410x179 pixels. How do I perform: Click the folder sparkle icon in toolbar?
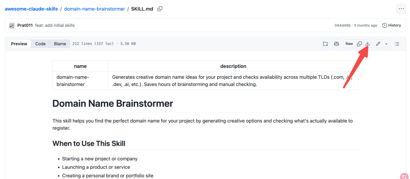tap(325, 44)
